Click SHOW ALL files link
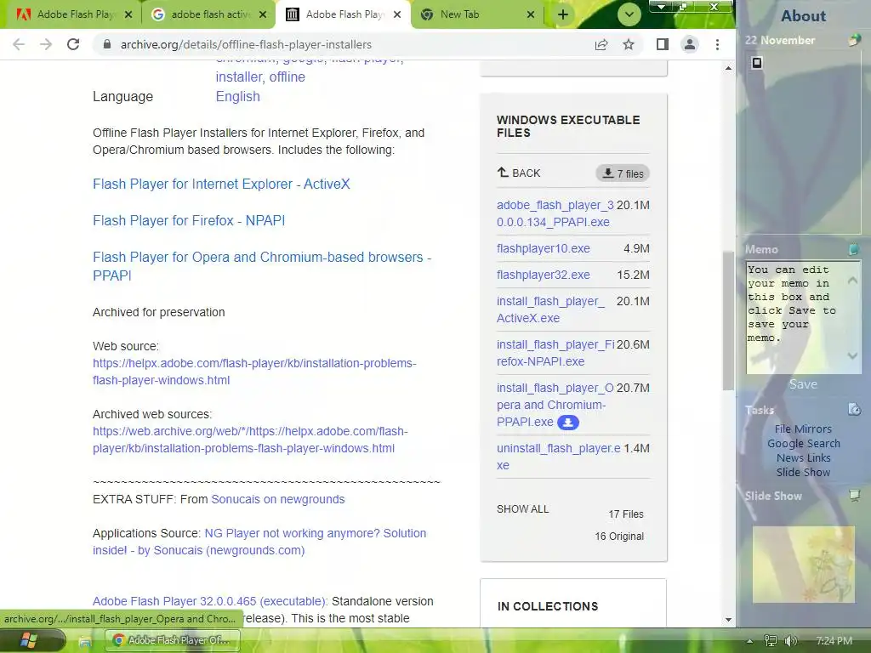This screenshot has height=653, width=871. (523, 509)
